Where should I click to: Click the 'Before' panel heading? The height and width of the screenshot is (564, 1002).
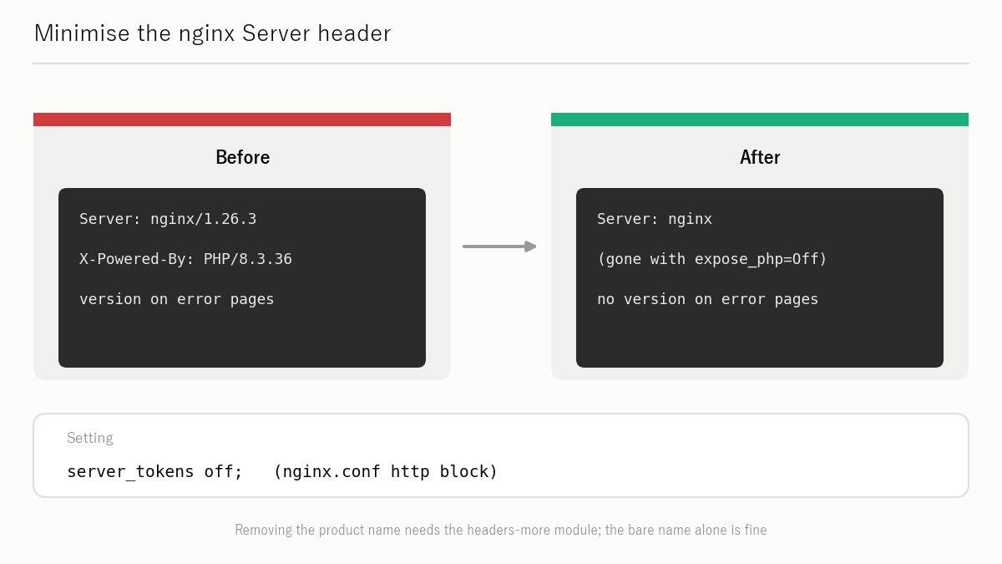point(242,157)
